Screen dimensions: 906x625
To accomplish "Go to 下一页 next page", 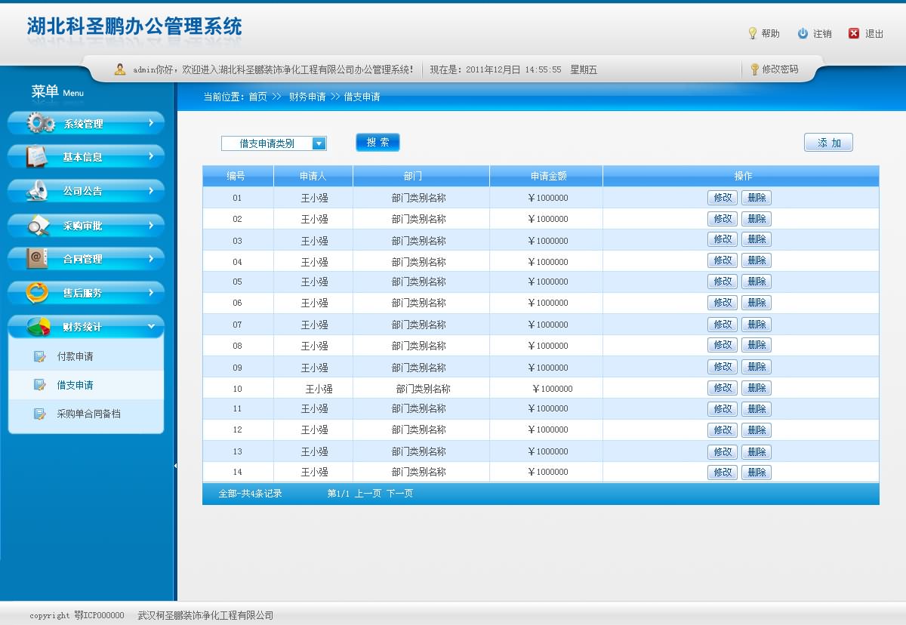I will tap(399, 494).
